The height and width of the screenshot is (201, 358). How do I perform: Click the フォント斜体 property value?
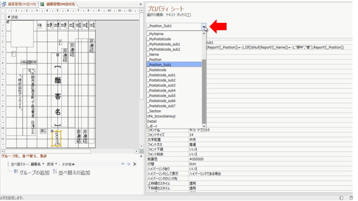[271, 154]
